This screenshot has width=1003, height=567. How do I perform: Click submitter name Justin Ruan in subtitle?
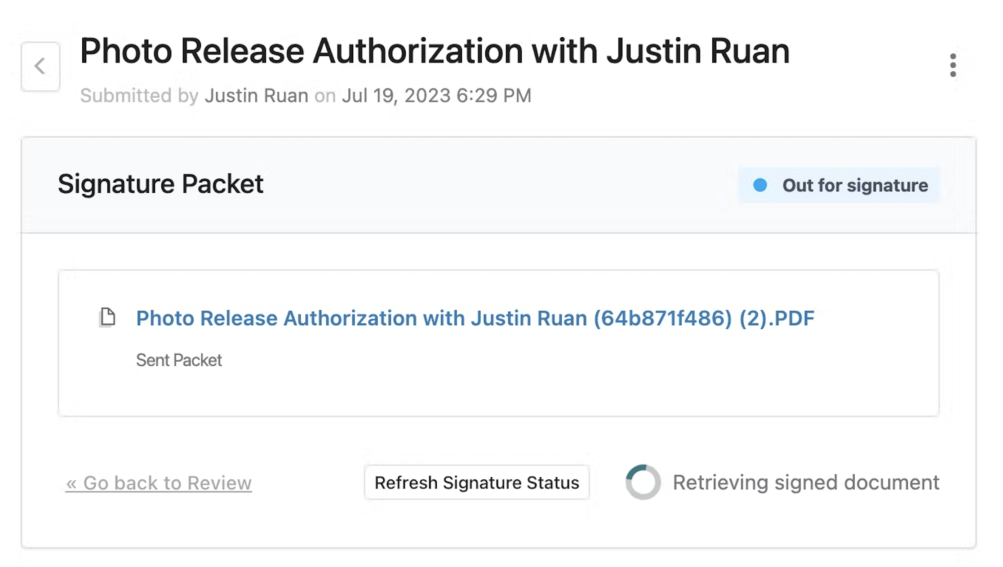point(256,96)
